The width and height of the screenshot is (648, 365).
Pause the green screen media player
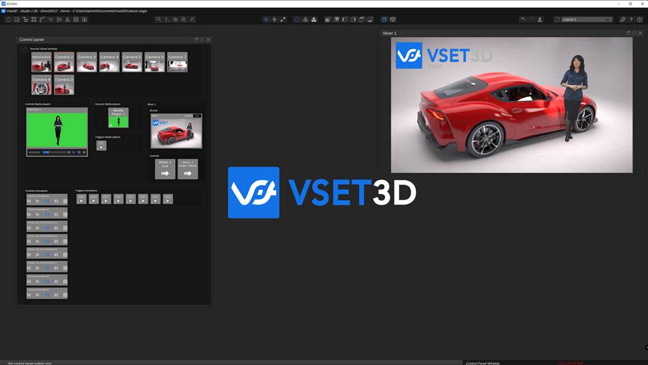click(x=79, y=152)
